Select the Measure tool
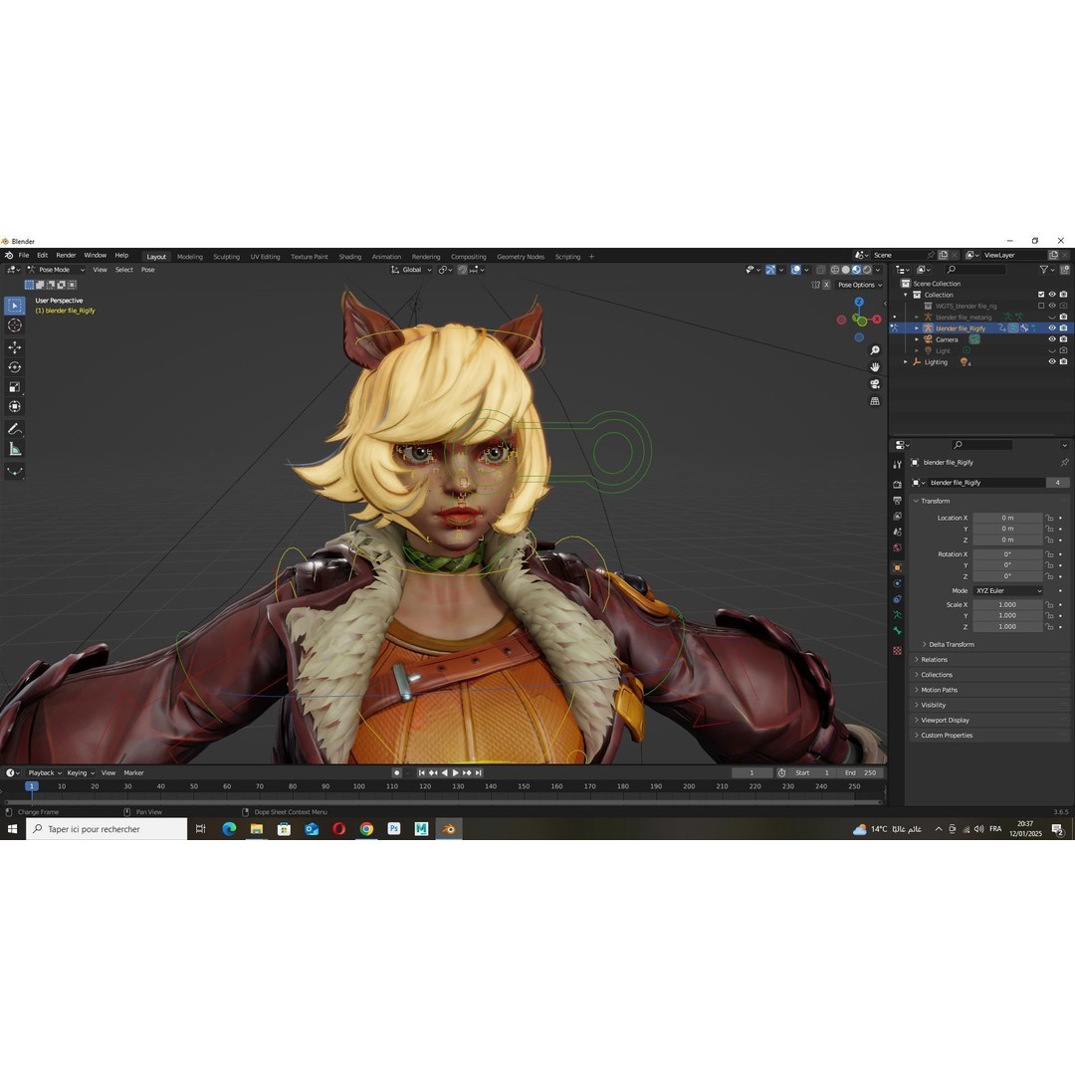 point(14,449)
